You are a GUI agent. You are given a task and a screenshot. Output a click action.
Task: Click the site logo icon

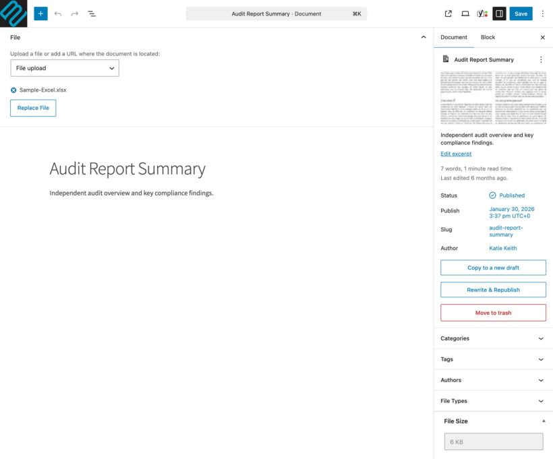[x=13, y=13]
